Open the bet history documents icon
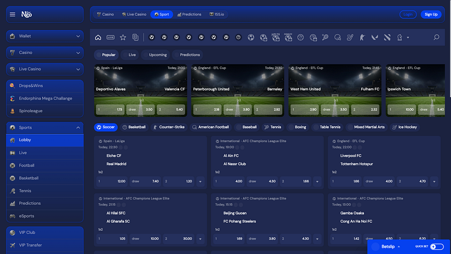The image size is (451, 254). pyautogui.click(x=135, y=37)
